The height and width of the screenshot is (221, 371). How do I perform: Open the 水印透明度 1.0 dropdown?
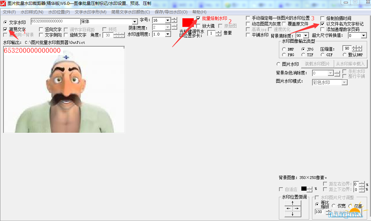coord(168,34)
